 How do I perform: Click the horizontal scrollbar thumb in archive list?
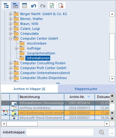(22, 124)
